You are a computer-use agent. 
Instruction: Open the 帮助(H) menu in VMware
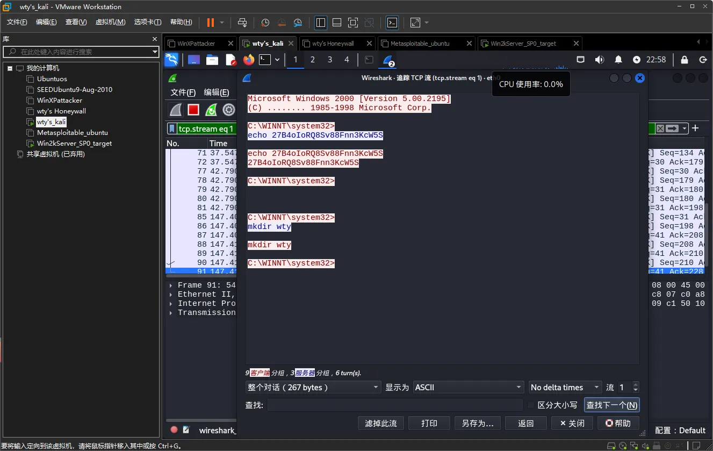click(x=181, y=22)
